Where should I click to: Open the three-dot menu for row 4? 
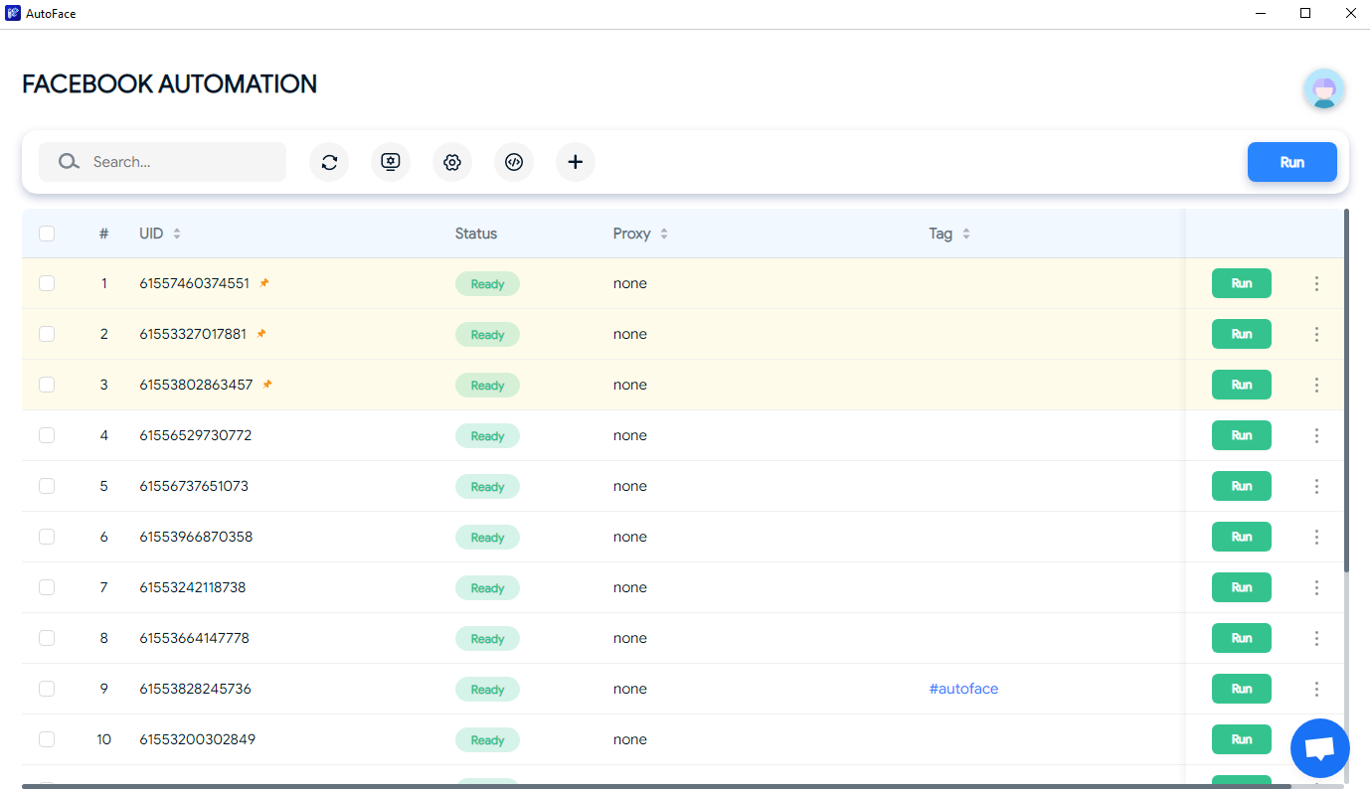[x=1317, y=435]
